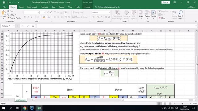198x111 pixels.
Task: Expand the formula bar
Action: (x=196, y=26)
